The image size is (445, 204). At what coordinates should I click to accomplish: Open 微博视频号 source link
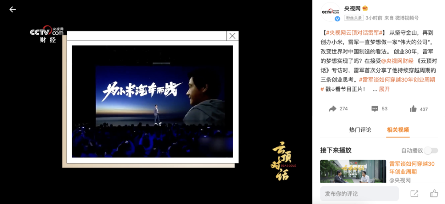407,18
